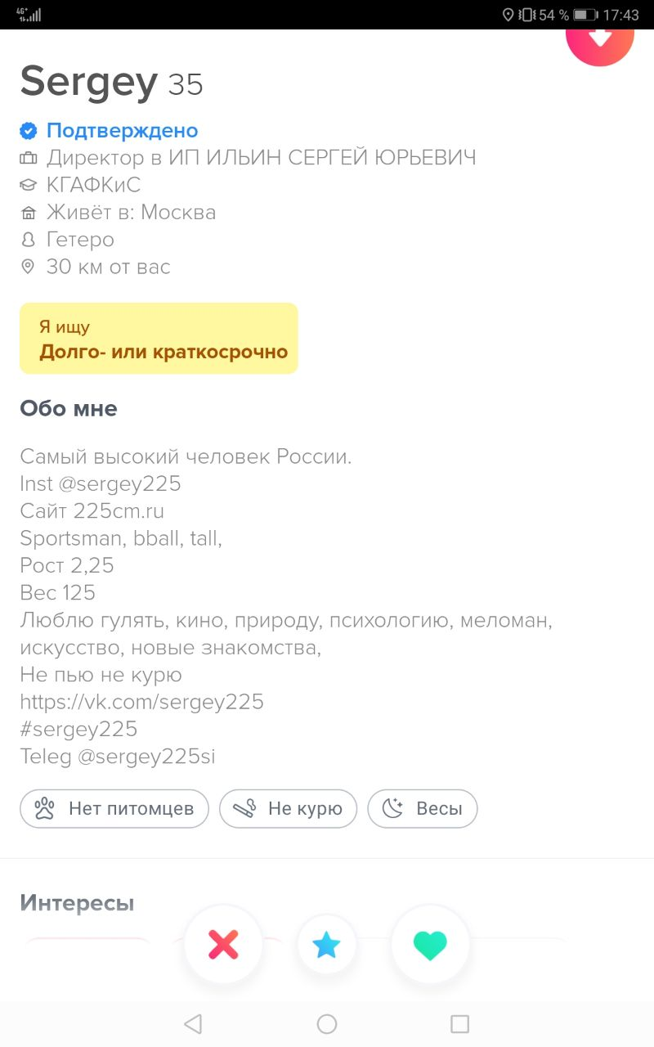Open the vk.com/sergey225 link
Viewport: 654px width, 1047px height.
pyautogui.click(x=142, y=702)
